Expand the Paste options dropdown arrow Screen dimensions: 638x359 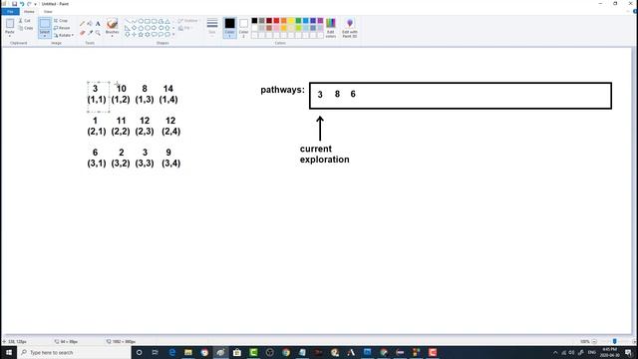(10, 36)
